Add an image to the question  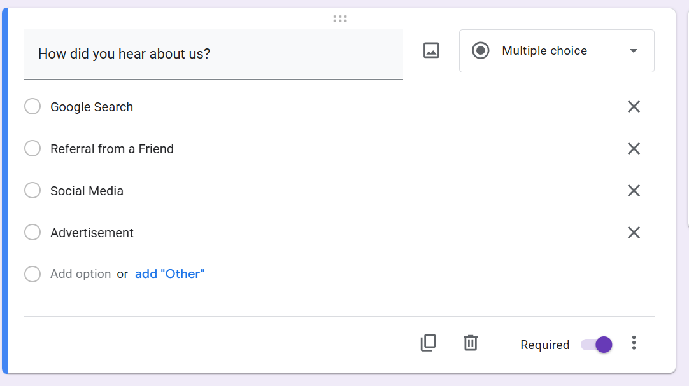point(431,50)
